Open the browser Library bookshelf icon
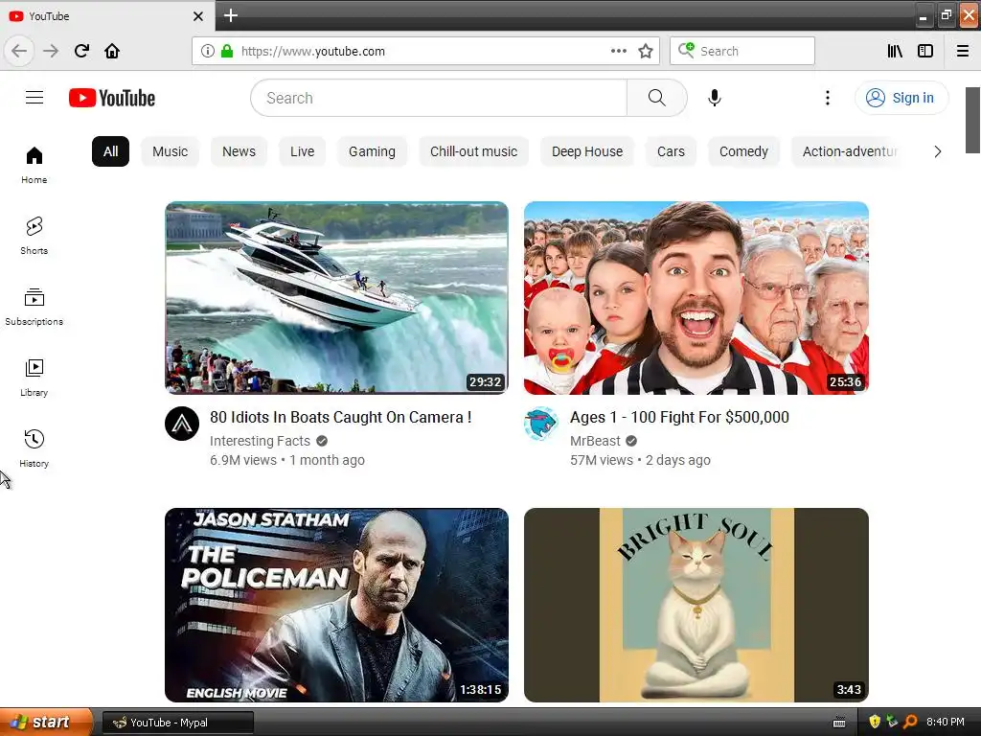Viewport: 981px width, 736px height. pos(895,51)
